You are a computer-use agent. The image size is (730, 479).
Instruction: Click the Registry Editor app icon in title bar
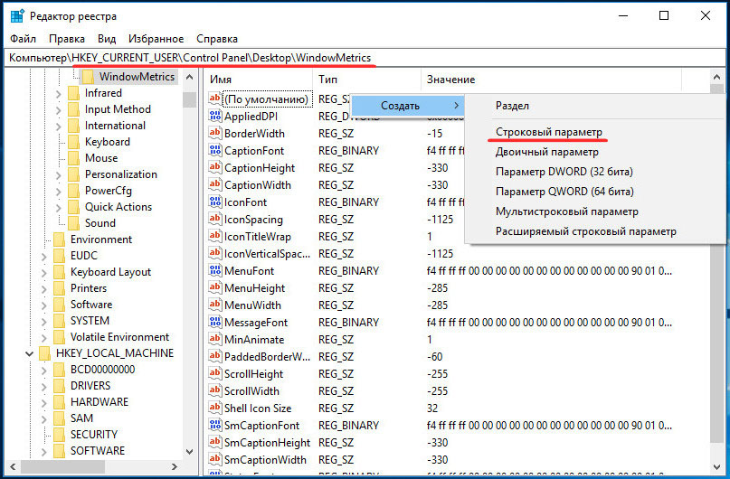click(17, 15)
